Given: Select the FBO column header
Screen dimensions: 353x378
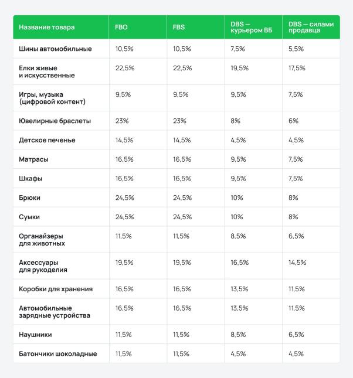Looking at the screenshot, I should coord(121,27).
